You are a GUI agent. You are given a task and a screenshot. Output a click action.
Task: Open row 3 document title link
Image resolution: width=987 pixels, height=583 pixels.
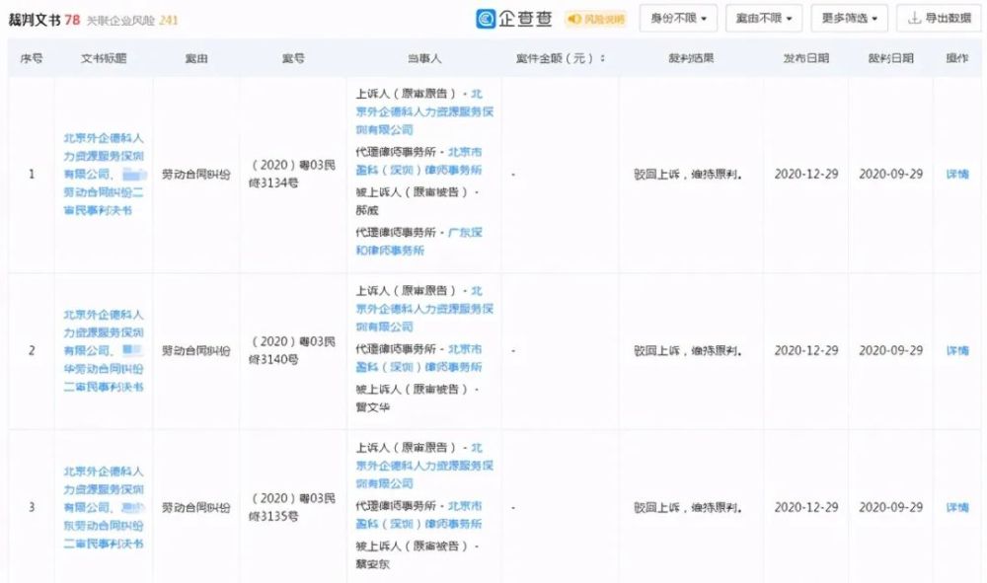[x=104, y=507]
